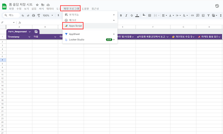The image size is (223, 134).
Task: Select Apps Script from the menu
Action: click(90, 26)
